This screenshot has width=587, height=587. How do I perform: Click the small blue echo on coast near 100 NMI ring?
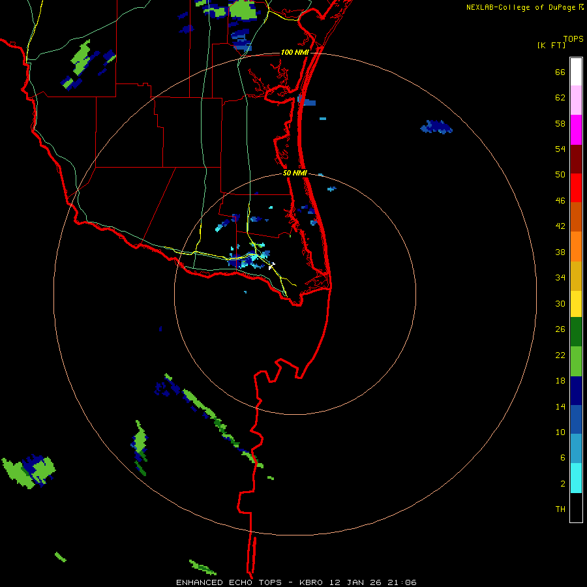[x=307, y=101]
